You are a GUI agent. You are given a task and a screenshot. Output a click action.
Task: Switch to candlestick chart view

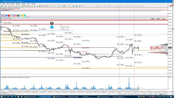[x=53, y=6]
